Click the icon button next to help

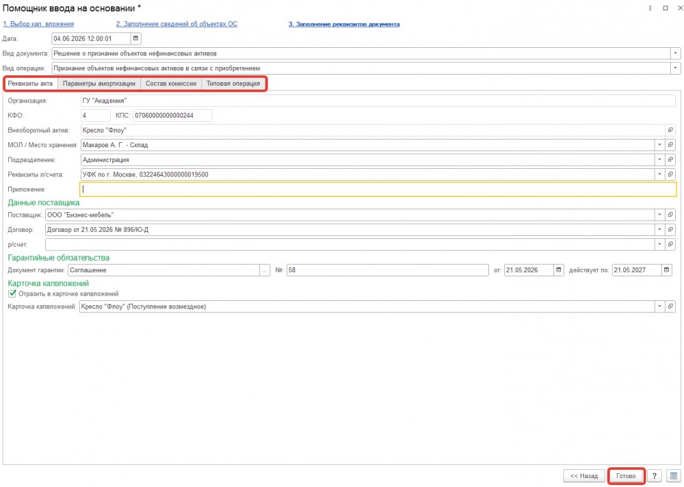click(674, 475)
